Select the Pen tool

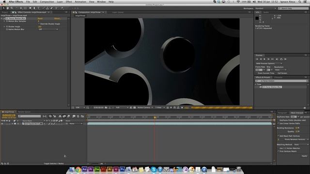coord(34,8)
